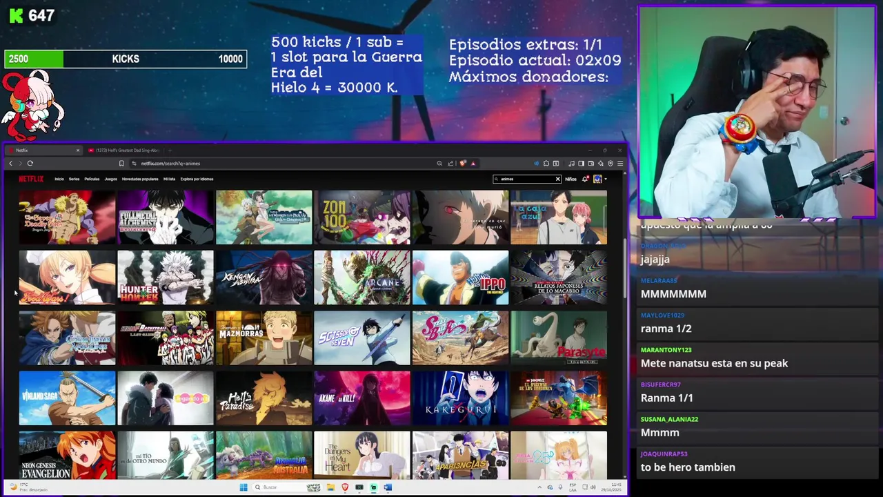The width and height of the screenshot is (883, 497).
Task: Open Mi tío de otro mundo thumbnail
Action: pyautogui.click(x=166, y=455)
